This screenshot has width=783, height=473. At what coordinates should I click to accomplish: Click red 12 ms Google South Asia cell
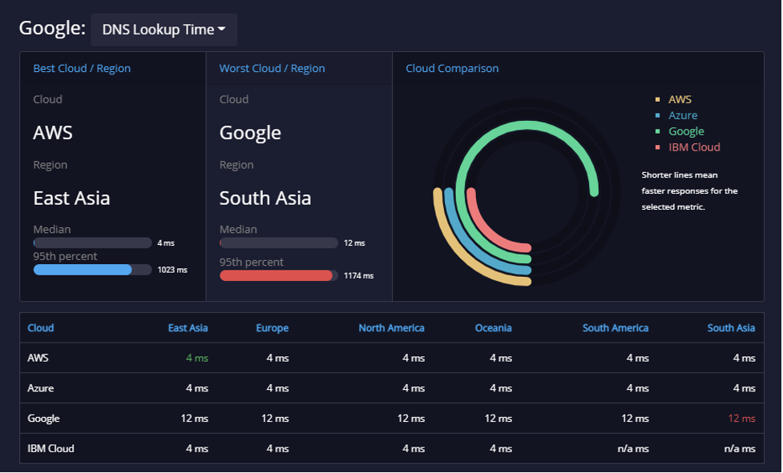tap(741, 419)
